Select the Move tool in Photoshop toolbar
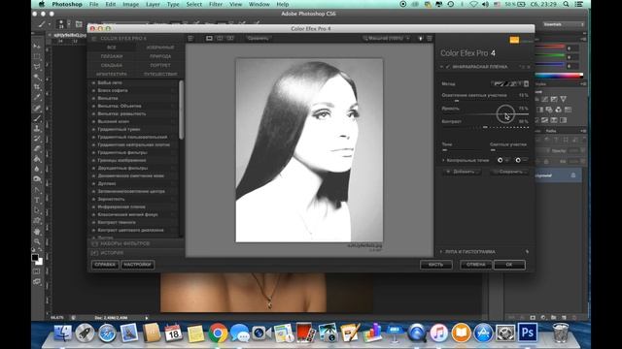Viewport: 622px width, 349px height. click(37, 47)
